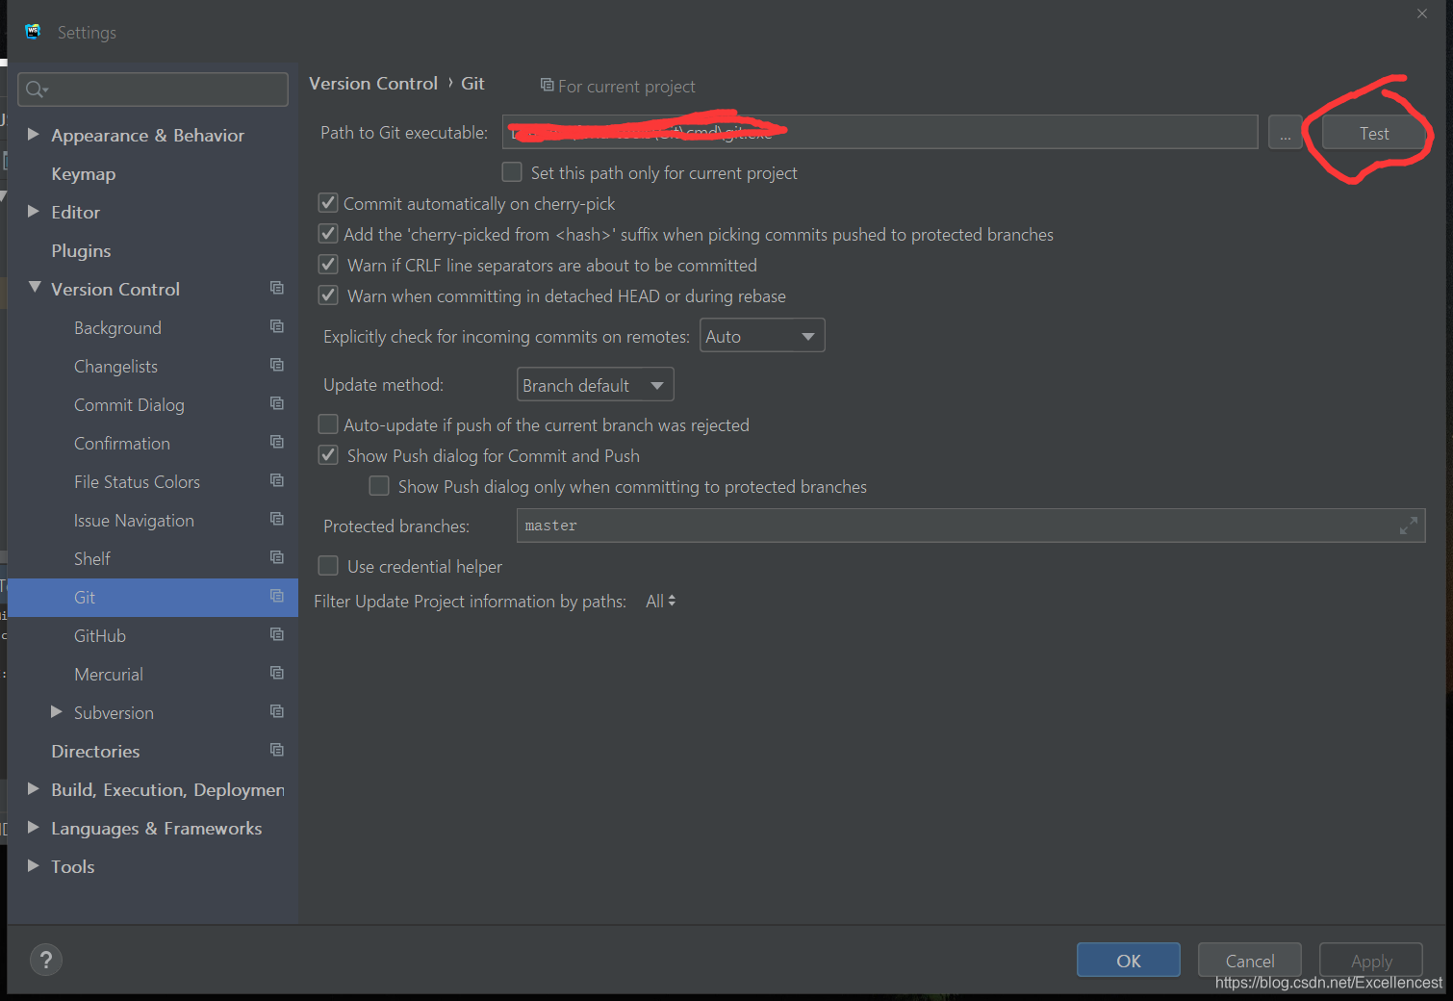Expand Appearance & Behavior section
The height and width of the screenshot is (1001, 1453).
(33, 134)
